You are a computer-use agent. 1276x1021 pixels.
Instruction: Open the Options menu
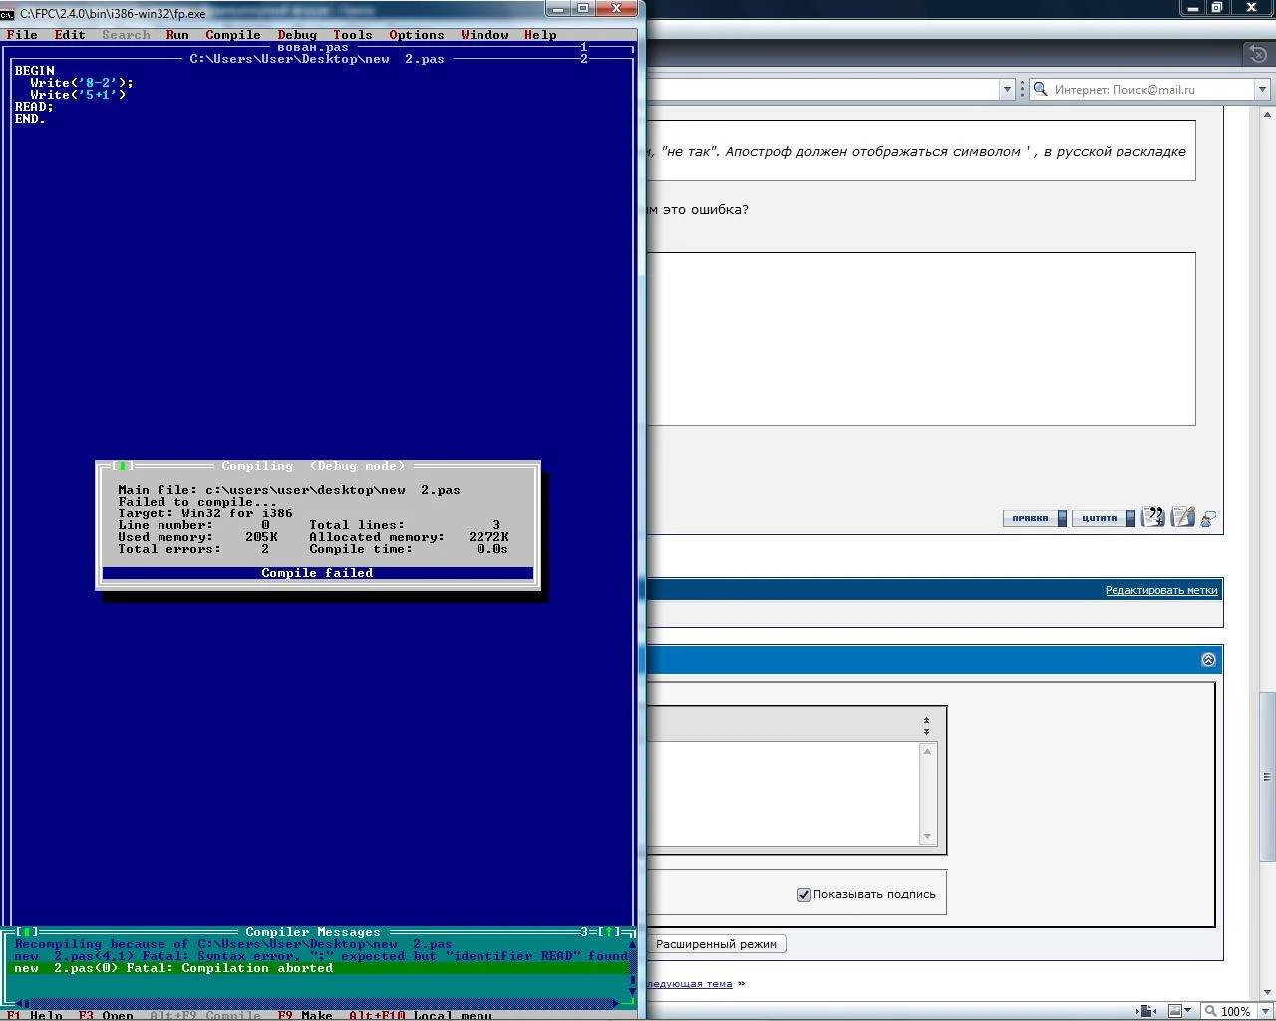point(417,35)
